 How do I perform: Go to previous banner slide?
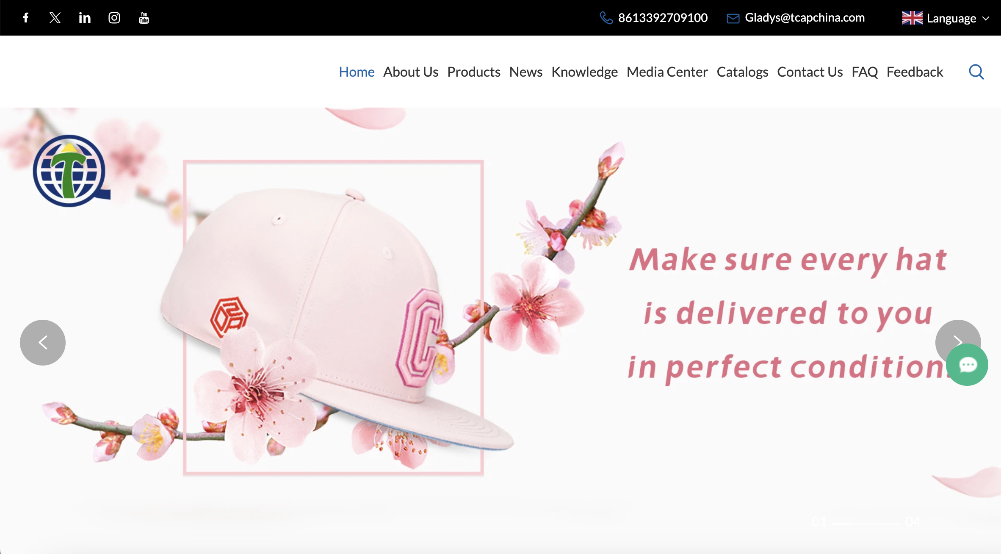point(43,342)
